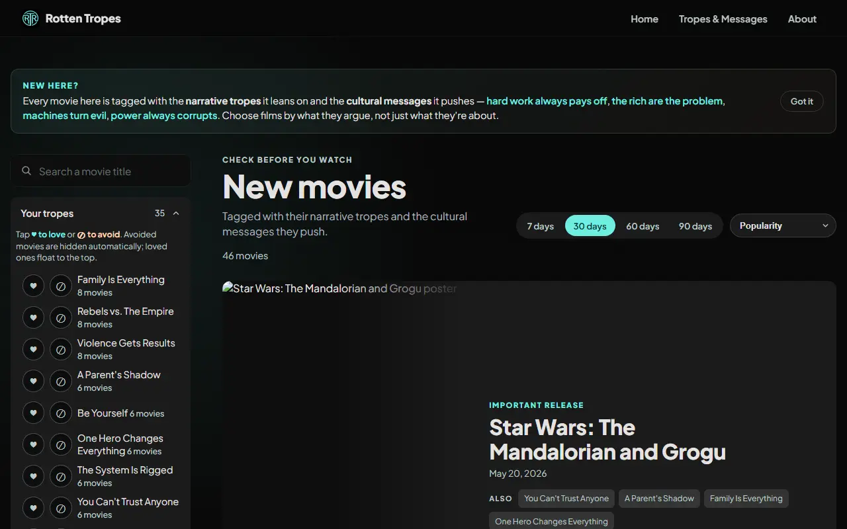
Task: Avoid the You Can't Trust Anyone trope in the sidebar
Action: [x=61, y=508]
